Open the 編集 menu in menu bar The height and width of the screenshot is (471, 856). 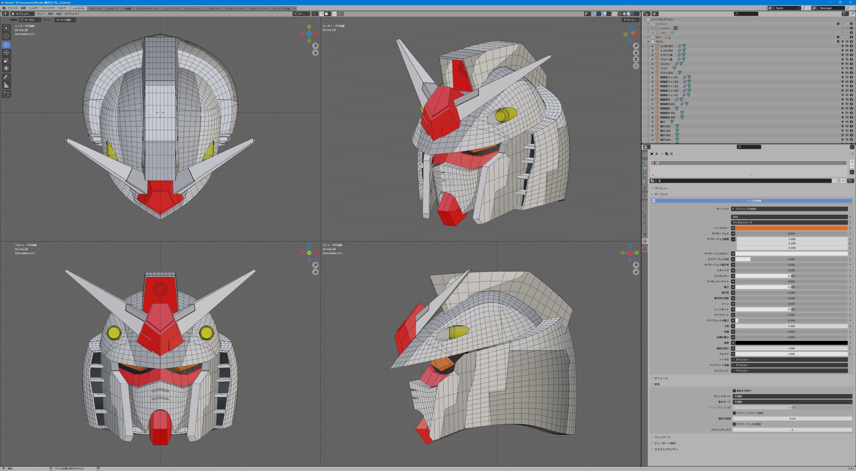pos(23,8)
